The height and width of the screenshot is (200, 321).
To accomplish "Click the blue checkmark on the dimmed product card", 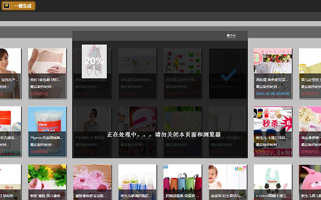I will point(229,74).
